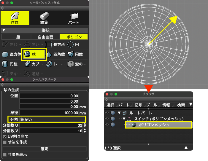
Task: Disable the UV割り当て checkbox
Action: (x=5, y=137)
